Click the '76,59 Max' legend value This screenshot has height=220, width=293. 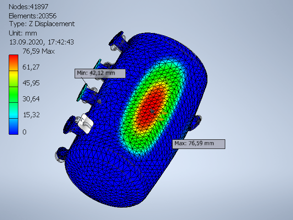click(38, 51)
